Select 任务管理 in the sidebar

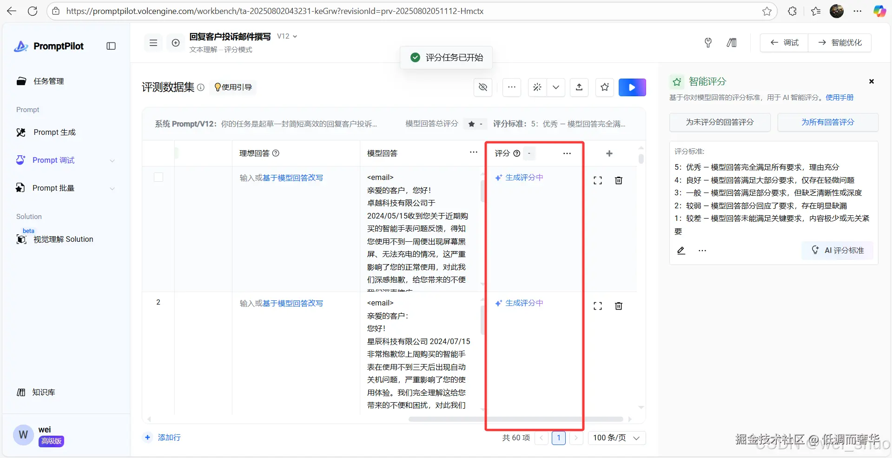click(48, 81)
